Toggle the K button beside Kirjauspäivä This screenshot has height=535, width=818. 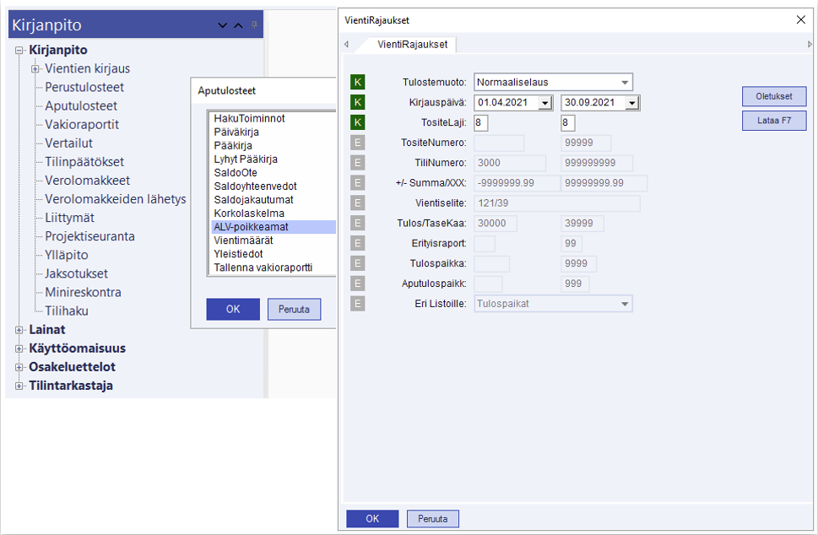pos(358,102)
